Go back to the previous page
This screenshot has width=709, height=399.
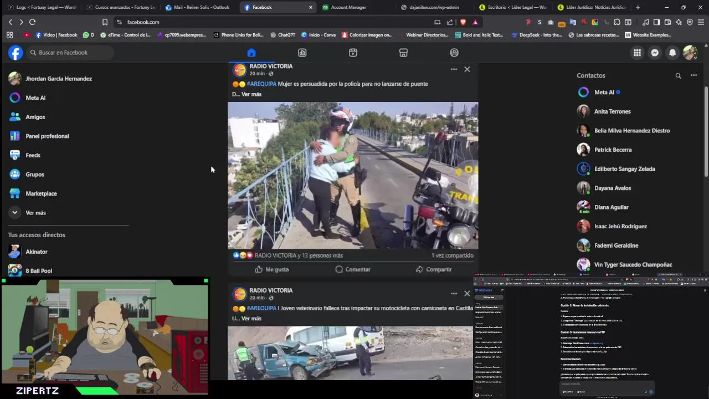click(10, 22)
